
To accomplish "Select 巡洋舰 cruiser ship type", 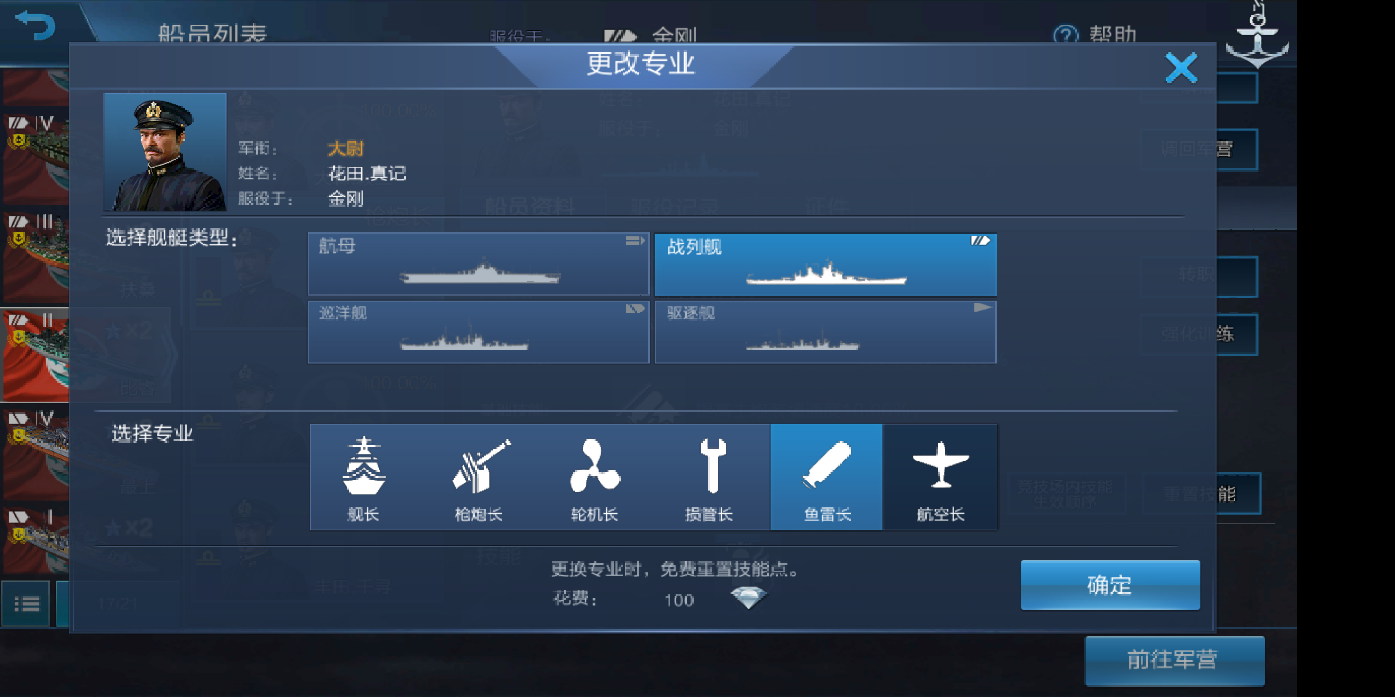I will pyautogui.click(x=479, y=332).
